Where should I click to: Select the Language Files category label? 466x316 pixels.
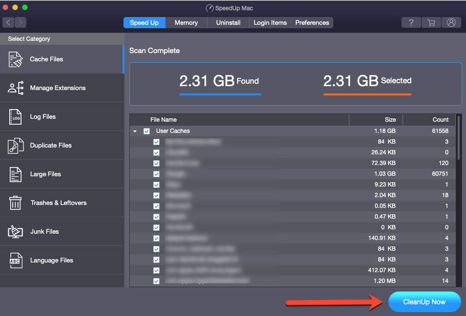coord(52,260)
